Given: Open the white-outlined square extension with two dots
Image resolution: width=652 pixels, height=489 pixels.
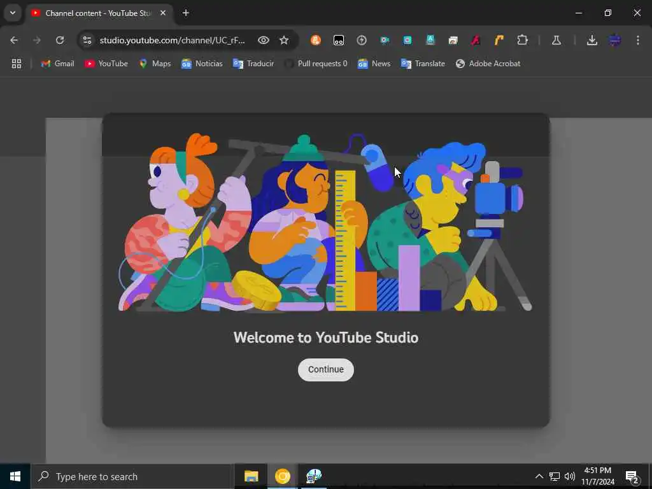Looking at the screenshot, I should (339, 40).
